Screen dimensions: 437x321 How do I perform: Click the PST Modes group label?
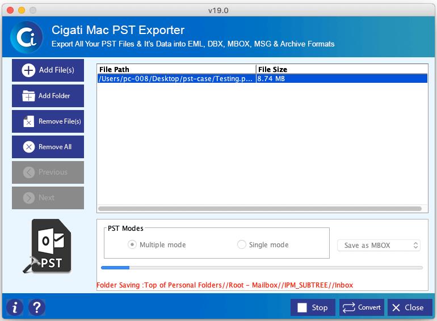(125, 229)
